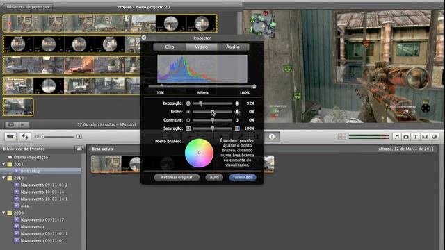This screenshot has width=445, height=250.
Task: Click the white levels handle at 100%
Action: pos(254,86)
